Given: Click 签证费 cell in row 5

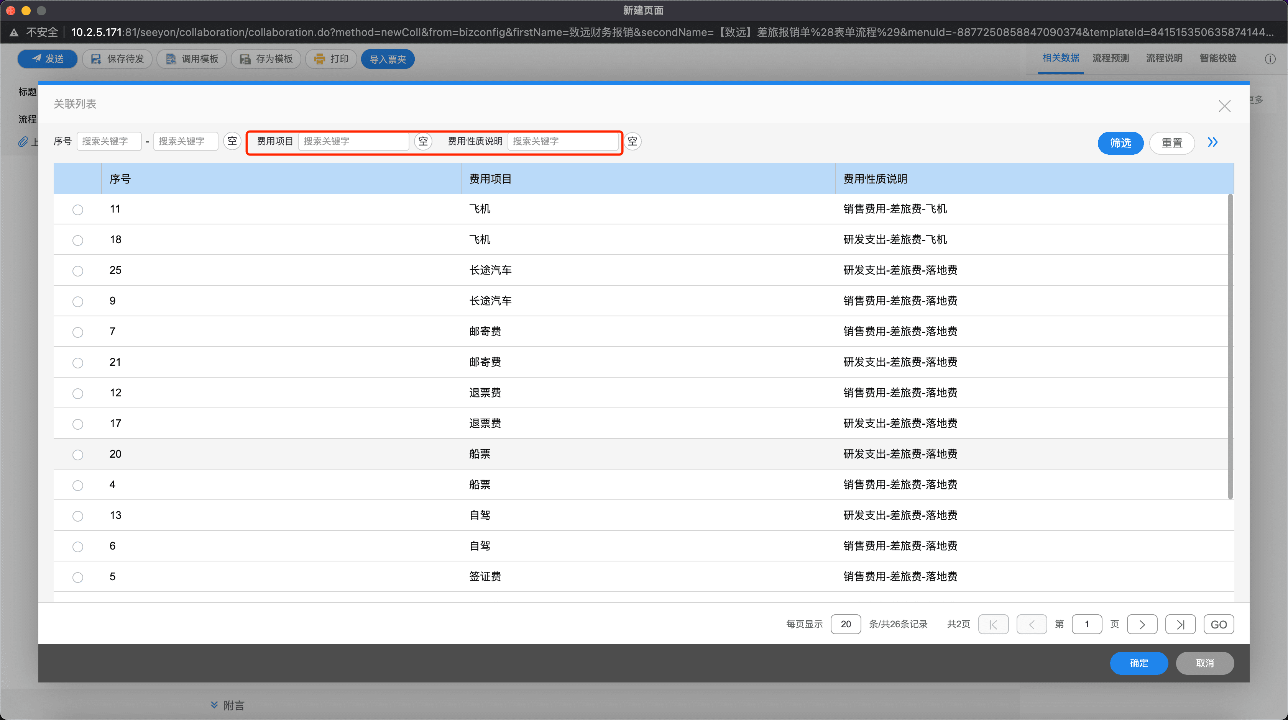Looking at the screenshot, I should point(485,576).
